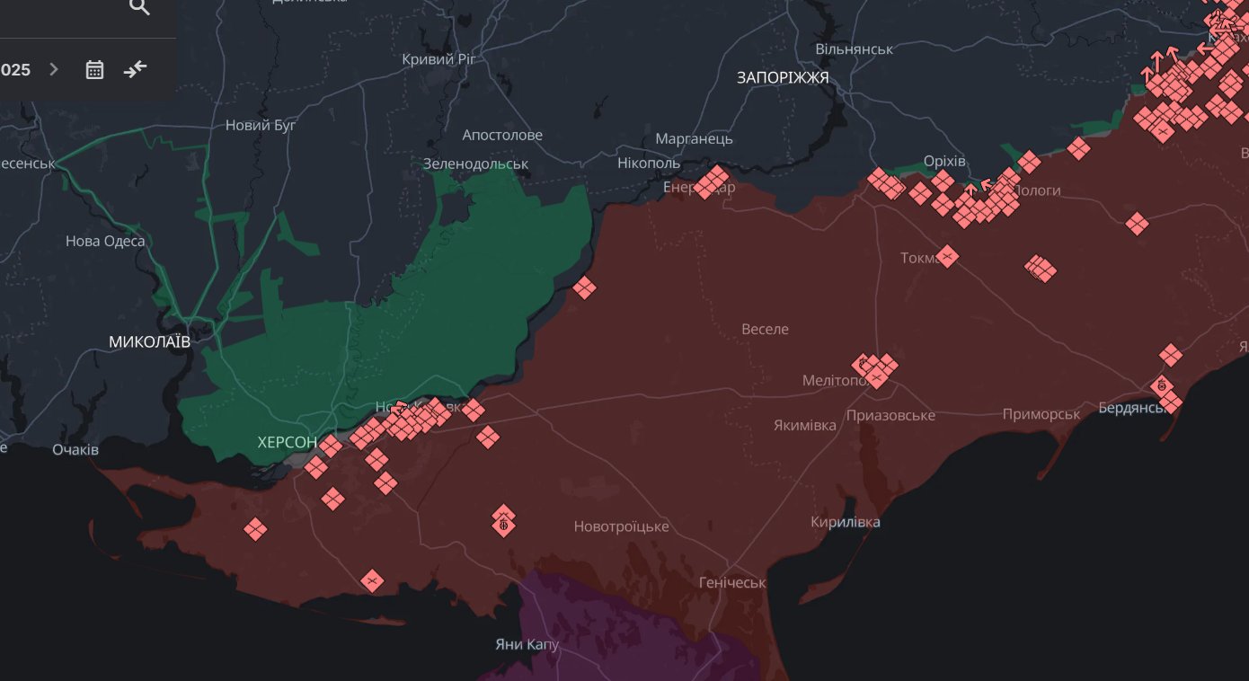The image size is (1249, 681).
Task: Click the Приазовське town label
Action: tap(890, 416)
